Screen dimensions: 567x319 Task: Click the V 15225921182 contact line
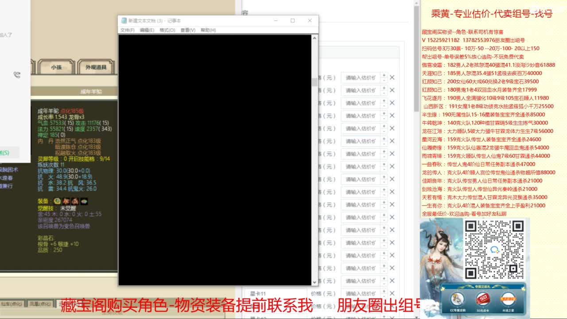click(473, 40)
